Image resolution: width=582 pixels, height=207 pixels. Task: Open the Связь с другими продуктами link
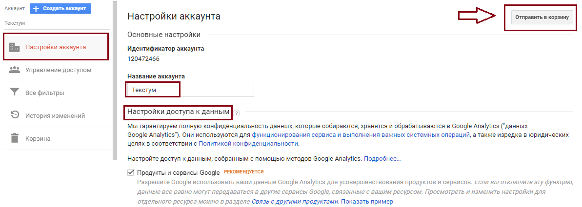[x=295, y=202]
